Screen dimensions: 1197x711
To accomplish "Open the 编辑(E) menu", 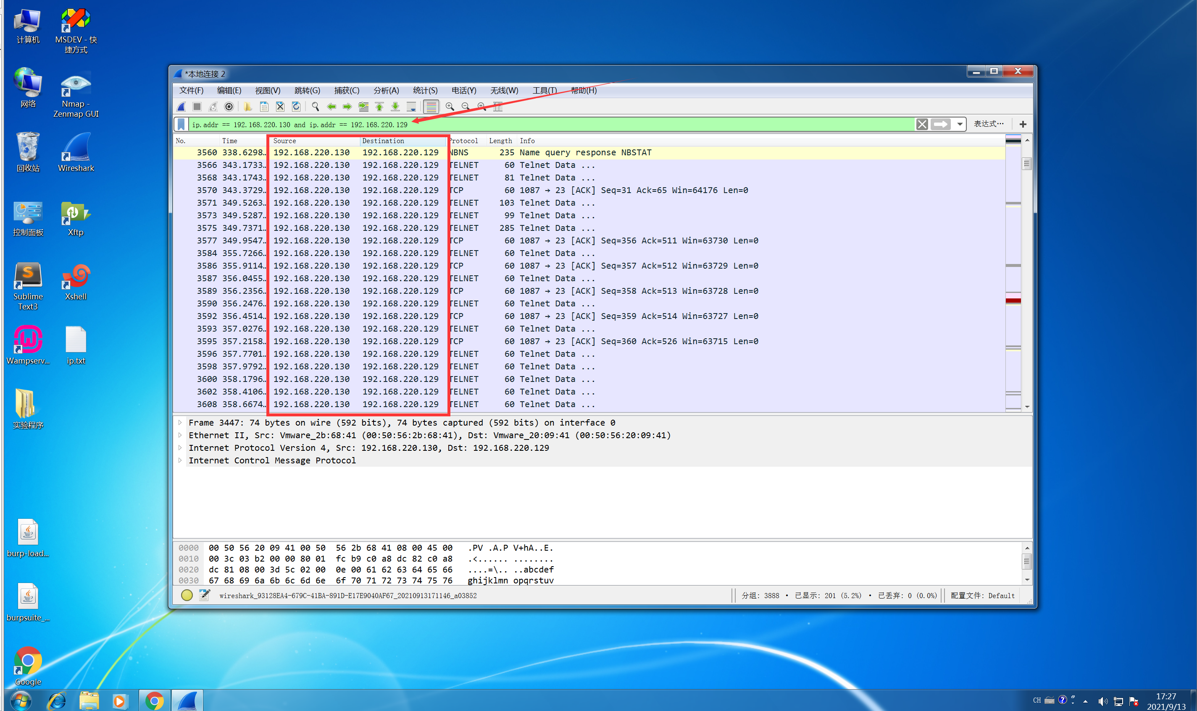I will tap(229, 91).
